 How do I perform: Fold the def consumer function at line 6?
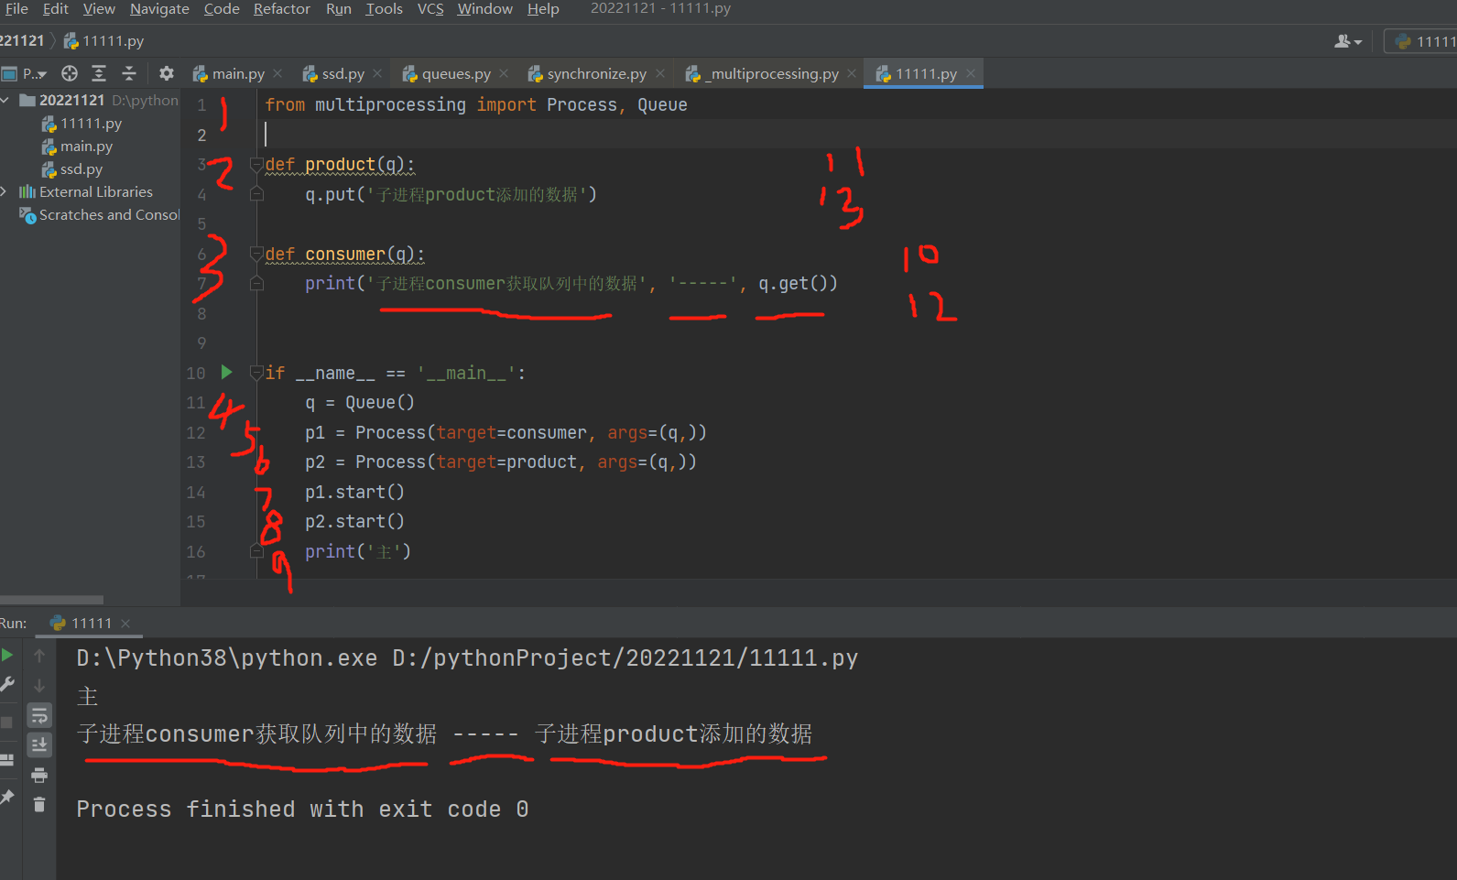[257, 254]
